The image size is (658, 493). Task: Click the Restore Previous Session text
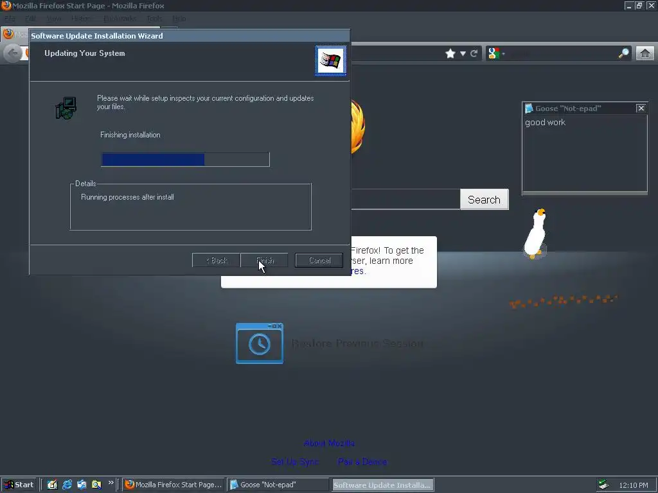[x=357, y=343]
